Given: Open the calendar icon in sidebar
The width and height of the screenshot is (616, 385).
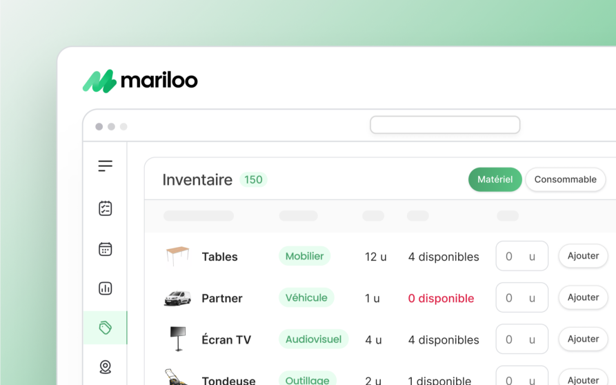Looking at the screenshot, I should [x=106, y=249].
